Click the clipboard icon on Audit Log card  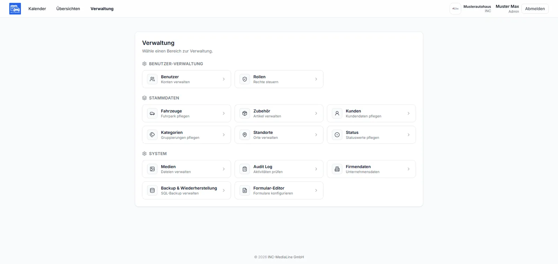coord(245,169)
